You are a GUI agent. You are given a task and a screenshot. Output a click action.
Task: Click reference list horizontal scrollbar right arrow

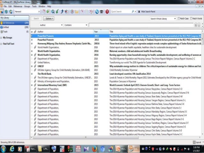200,137
